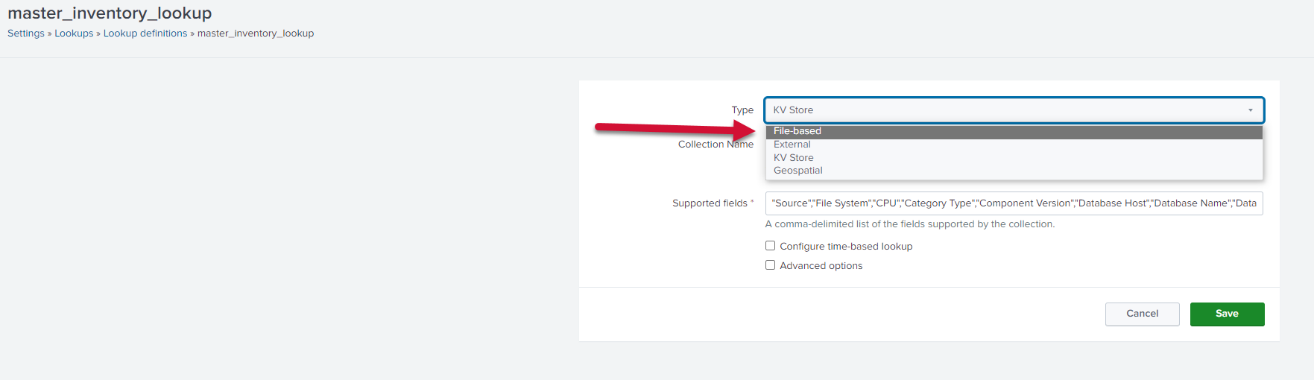Viewport: 1314px width, 380px height.
Task: Open the Type select box showing KV Store
Action: [x=1006, y=110]
